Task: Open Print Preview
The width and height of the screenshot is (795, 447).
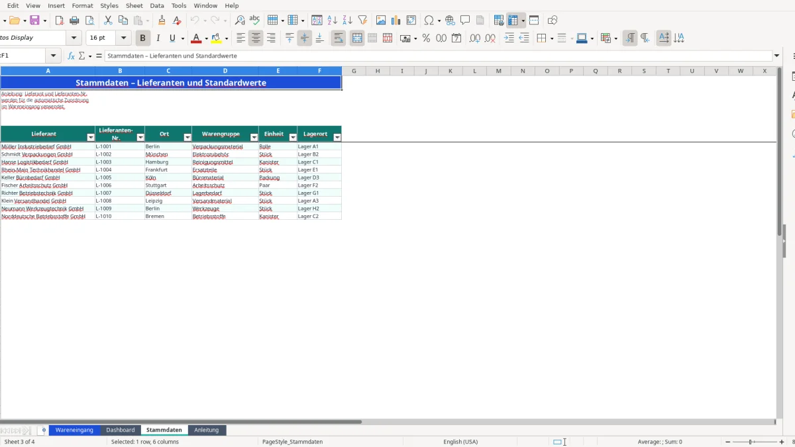Action: 89,21
